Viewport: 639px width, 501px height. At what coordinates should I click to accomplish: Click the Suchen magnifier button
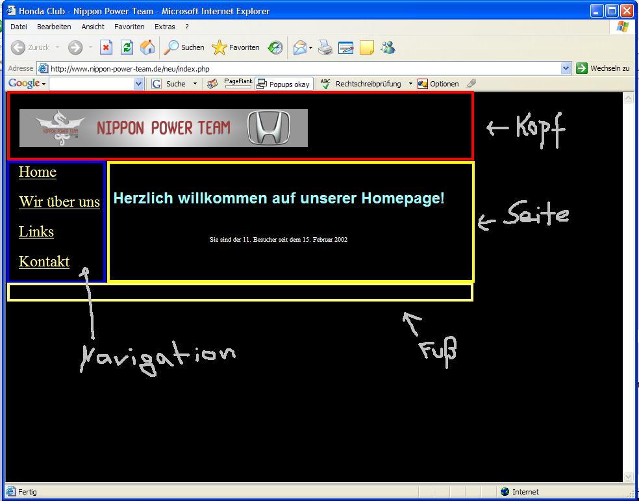pyautogui.click(x=184, y=47)
